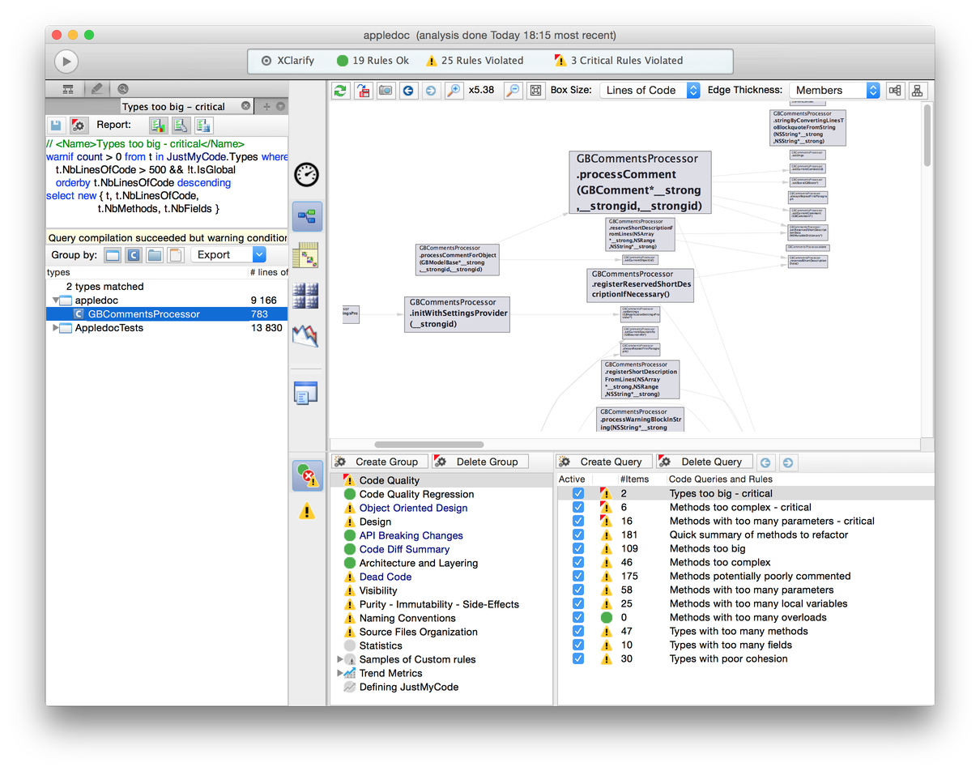980x771 pixels.
Task: Click the graph refresh icon
Action: click(x=341, y=91)
